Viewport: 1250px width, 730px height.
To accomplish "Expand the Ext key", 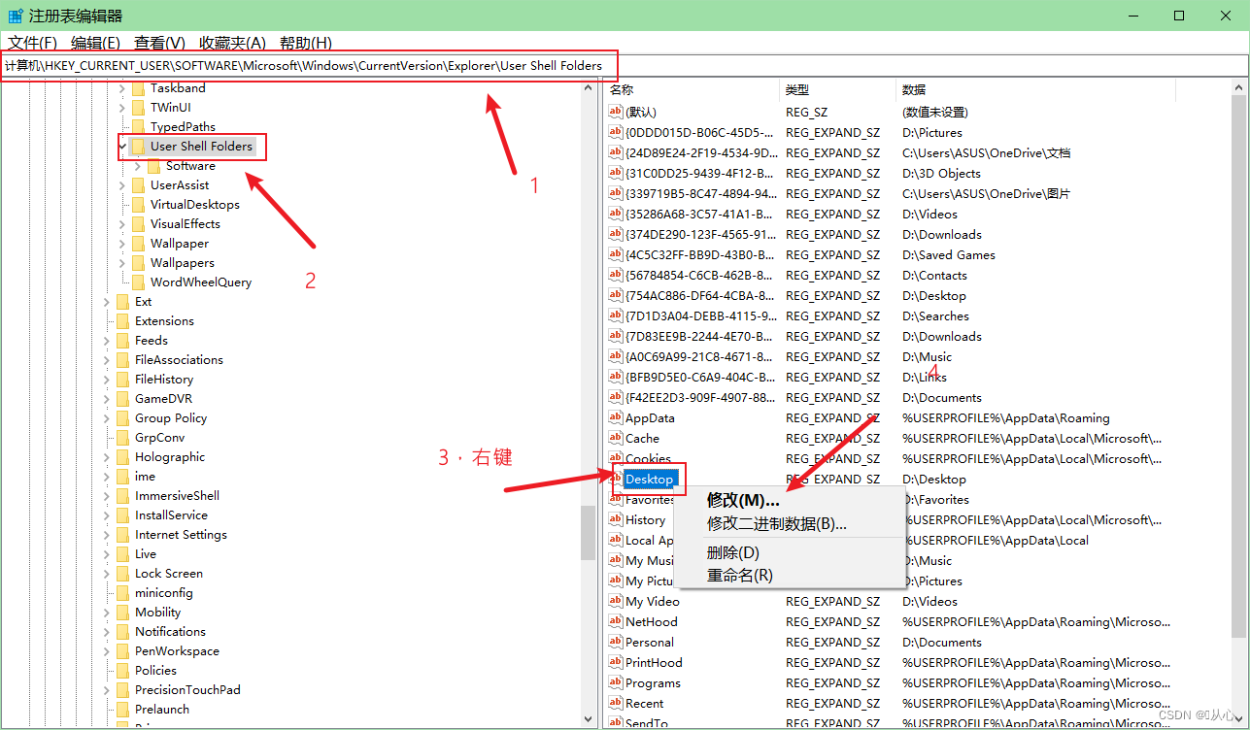I will click(107, 301).
